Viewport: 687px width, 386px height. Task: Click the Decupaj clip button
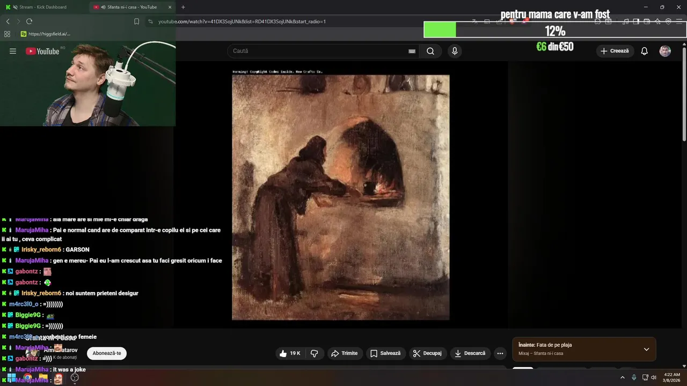pos(427,353)
